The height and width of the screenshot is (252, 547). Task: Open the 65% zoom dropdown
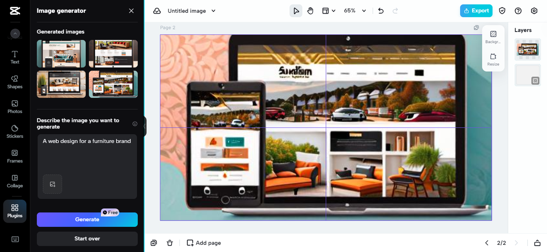(x=355, y=11)
